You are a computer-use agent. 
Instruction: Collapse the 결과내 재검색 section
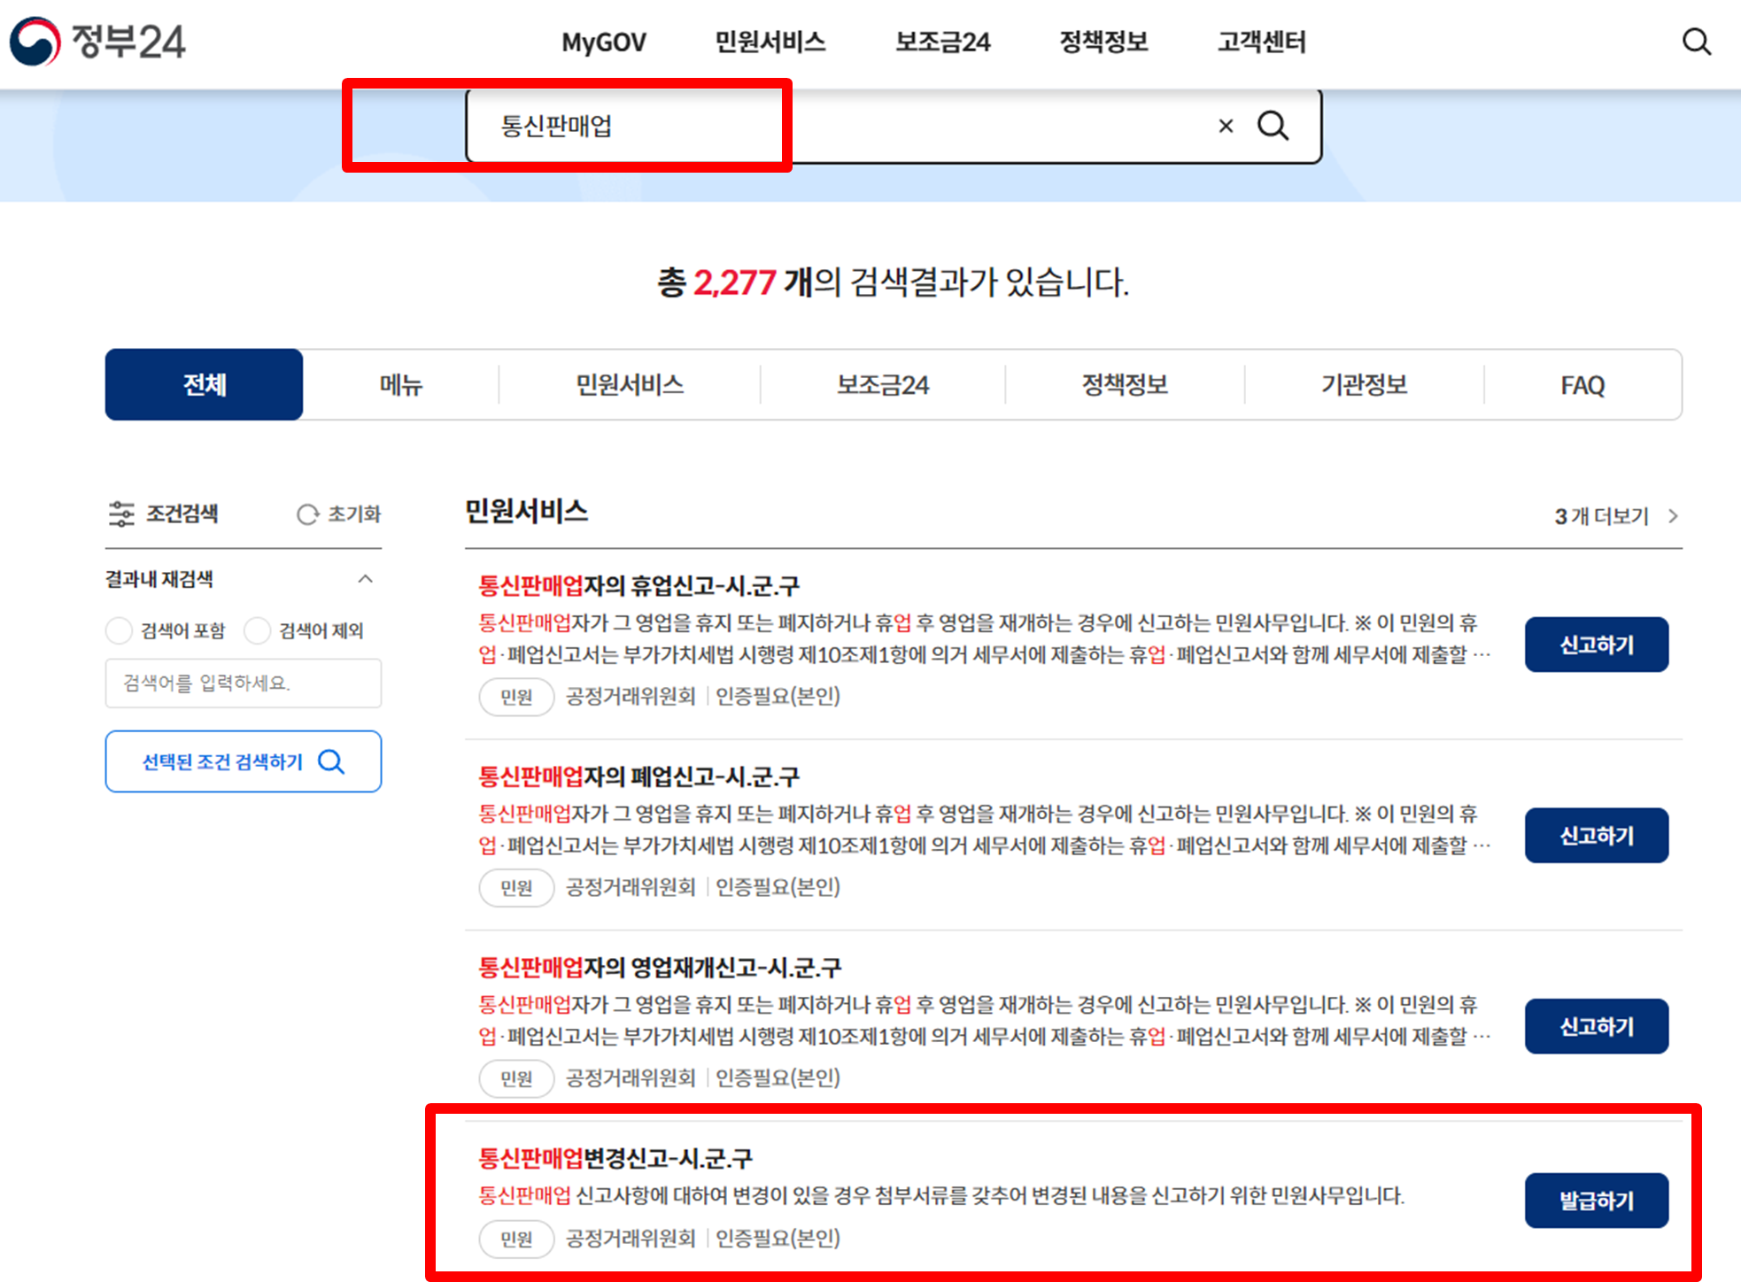tap(365, 579)
